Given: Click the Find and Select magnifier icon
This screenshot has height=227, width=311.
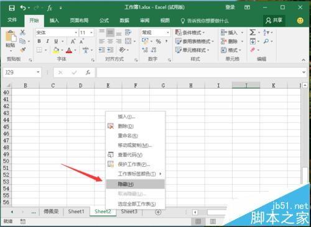Looking at the screenshot, I should (x=266, y=41).
